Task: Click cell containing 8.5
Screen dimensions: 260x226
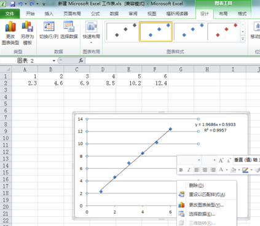Action: point(103,83)
